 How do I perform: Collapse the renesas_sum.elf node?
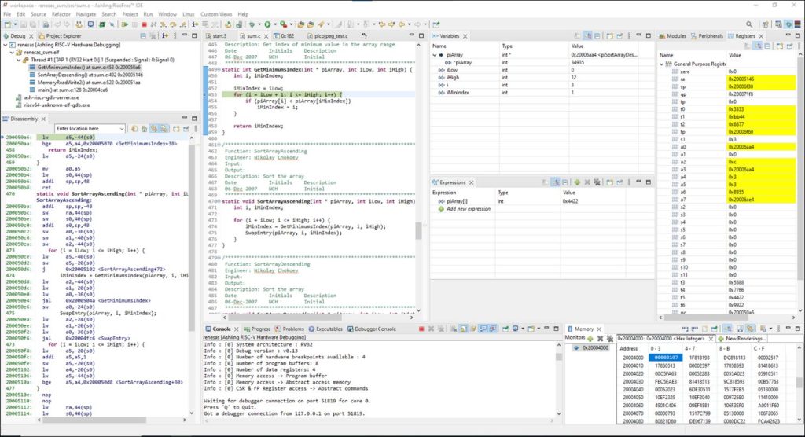pos(13,53)
